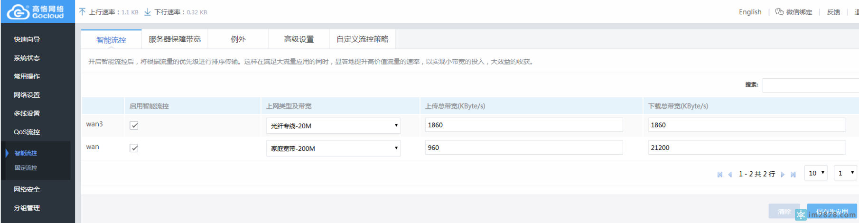Jump to last page arrow
This screenshot has width=859, height=223.
tap(793, 175)
